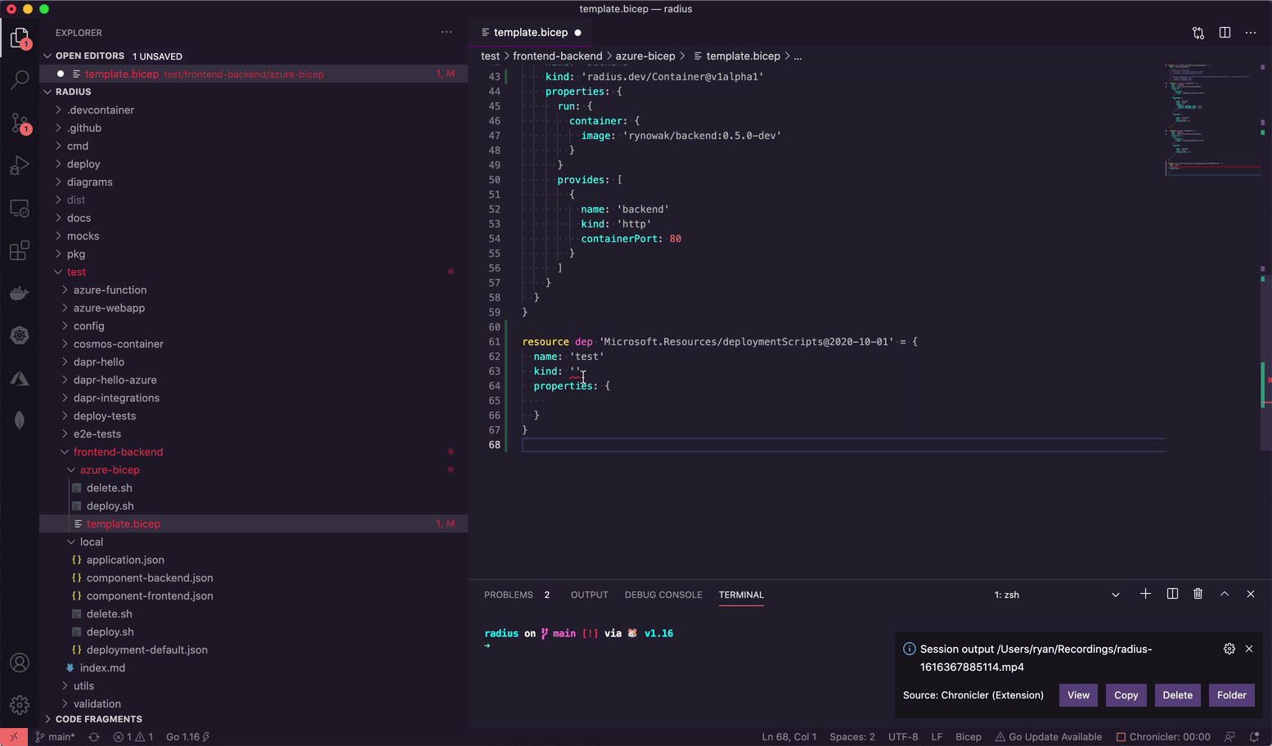Change indentation 'Spaces: 2' setting
1272x746 pixels.
[852, 737]
